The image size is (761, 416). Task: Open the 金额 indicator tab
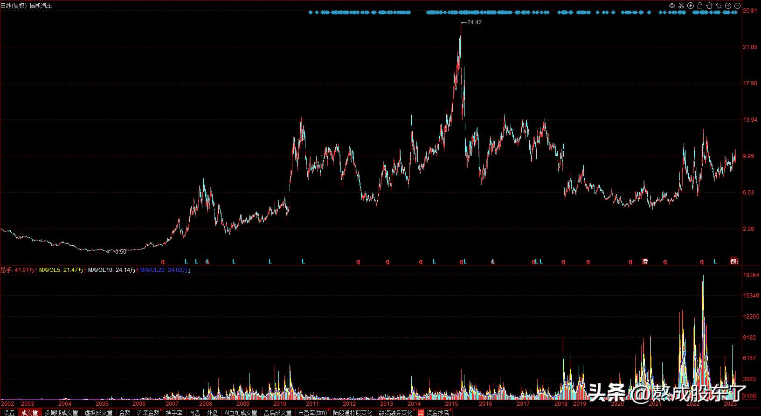125,413
